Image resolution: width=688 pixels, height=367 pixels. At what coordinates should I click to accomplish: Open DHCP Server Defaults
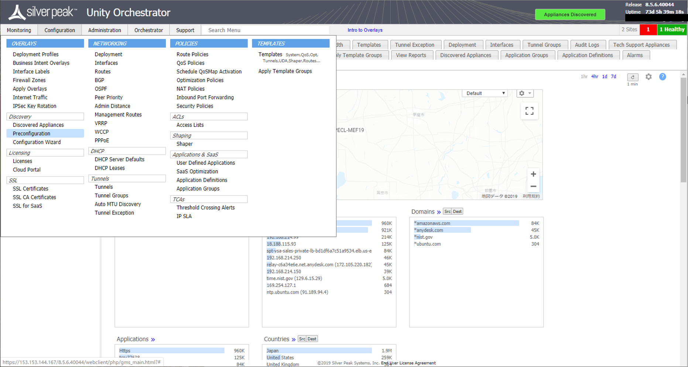[120, 159]
